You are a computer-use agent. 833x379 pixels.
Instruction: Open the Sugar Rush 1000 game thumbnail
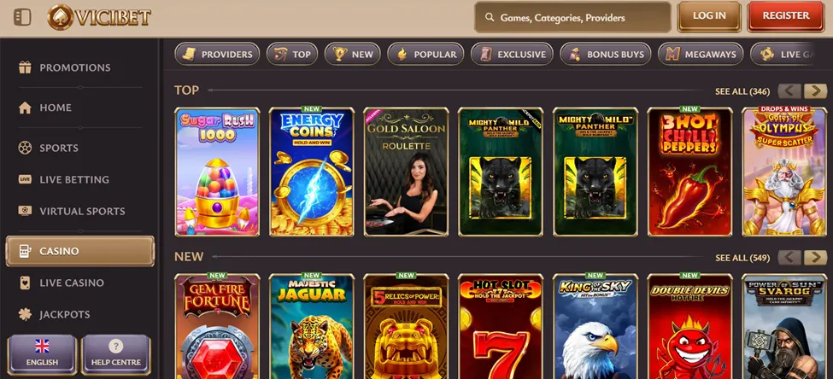217,172
